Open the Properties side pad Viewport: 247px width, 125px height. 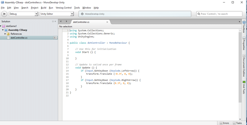pyautogui.click(x=244, y=43)
